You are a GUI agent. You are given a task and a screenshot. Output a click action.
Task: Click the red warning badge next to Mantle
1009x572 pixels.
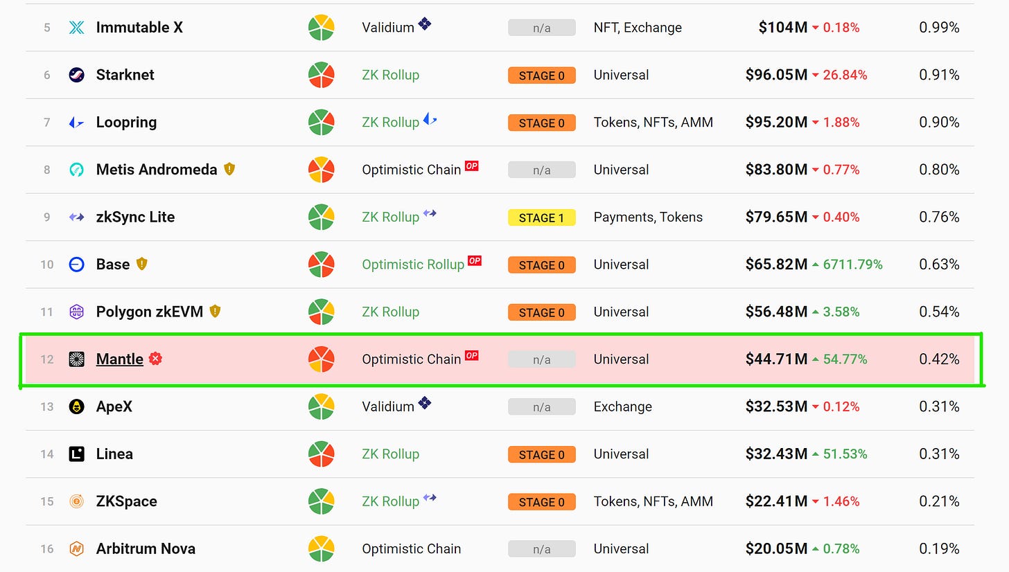(x=156, y=359)
